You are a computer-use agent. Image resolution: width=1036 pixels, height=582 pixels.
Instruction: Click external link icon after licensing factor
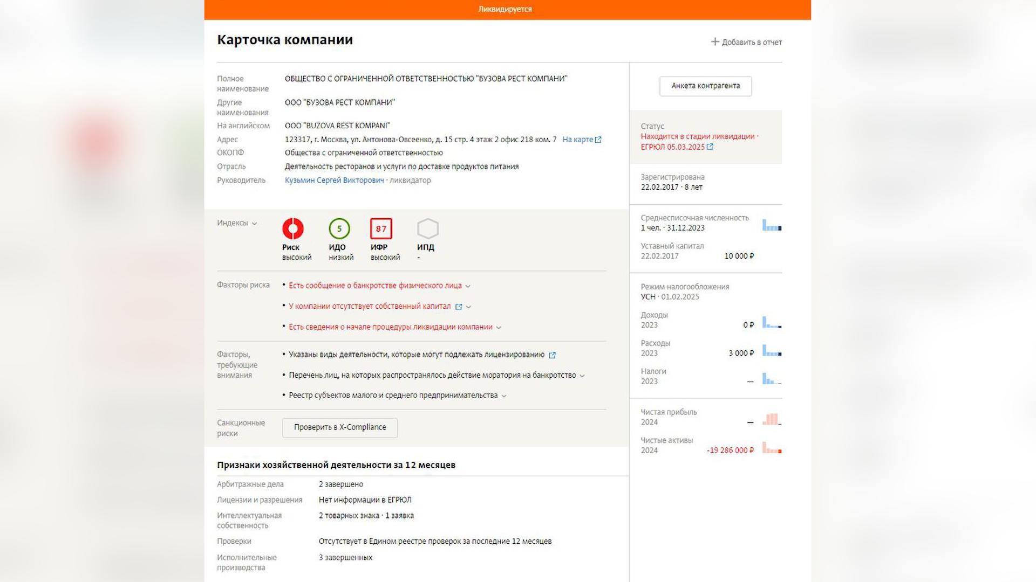[x=552, y=355]
